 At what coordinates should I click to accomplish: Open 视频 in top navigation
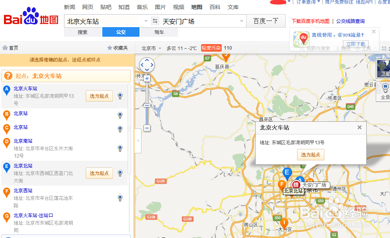pyautogui.click(x=179, y=7)
